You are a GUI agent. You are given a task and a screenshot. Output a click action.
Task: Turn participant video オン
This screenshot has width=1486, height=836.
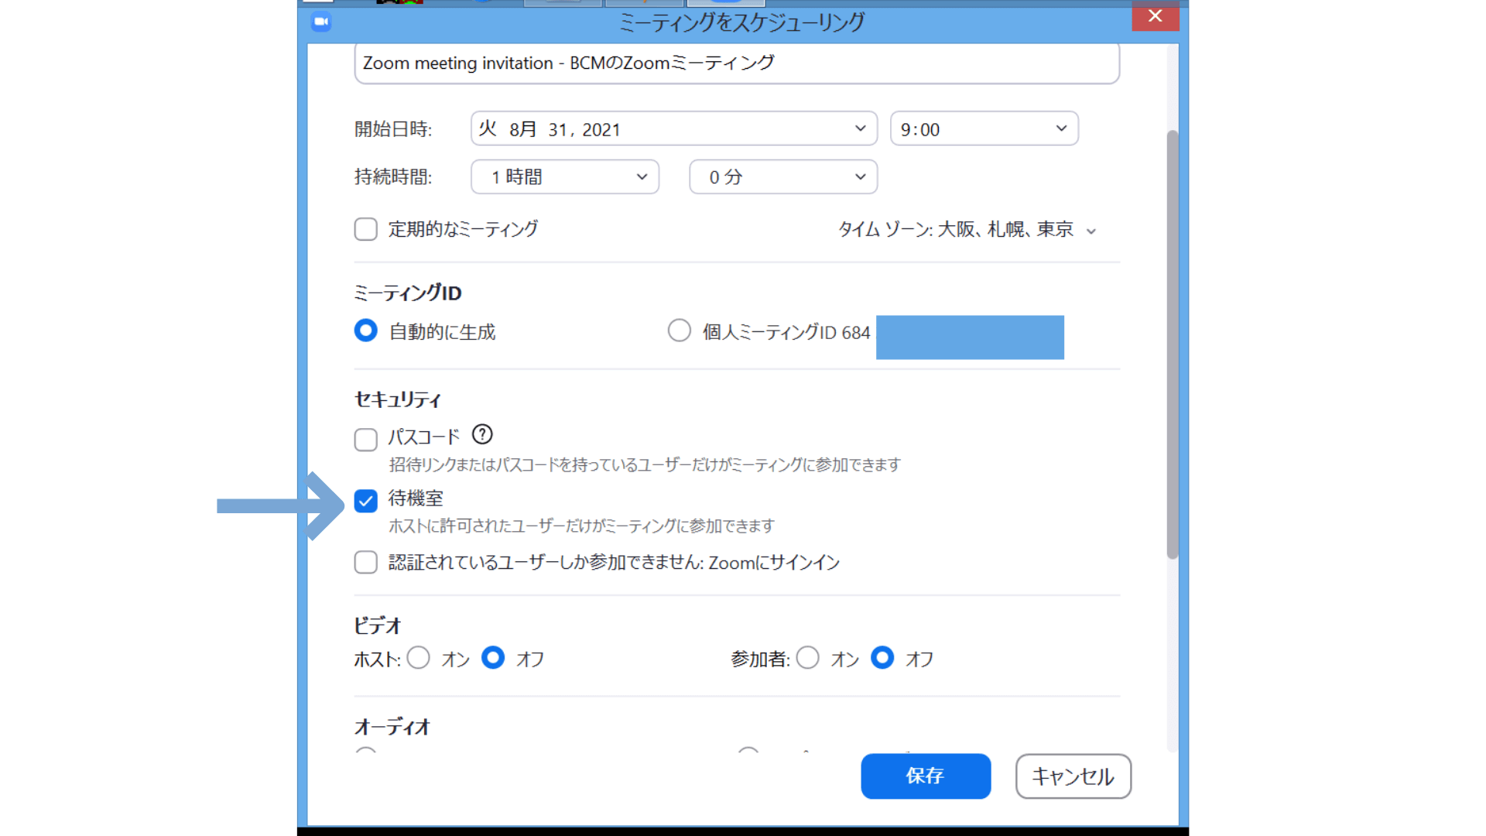click(807, 658)
